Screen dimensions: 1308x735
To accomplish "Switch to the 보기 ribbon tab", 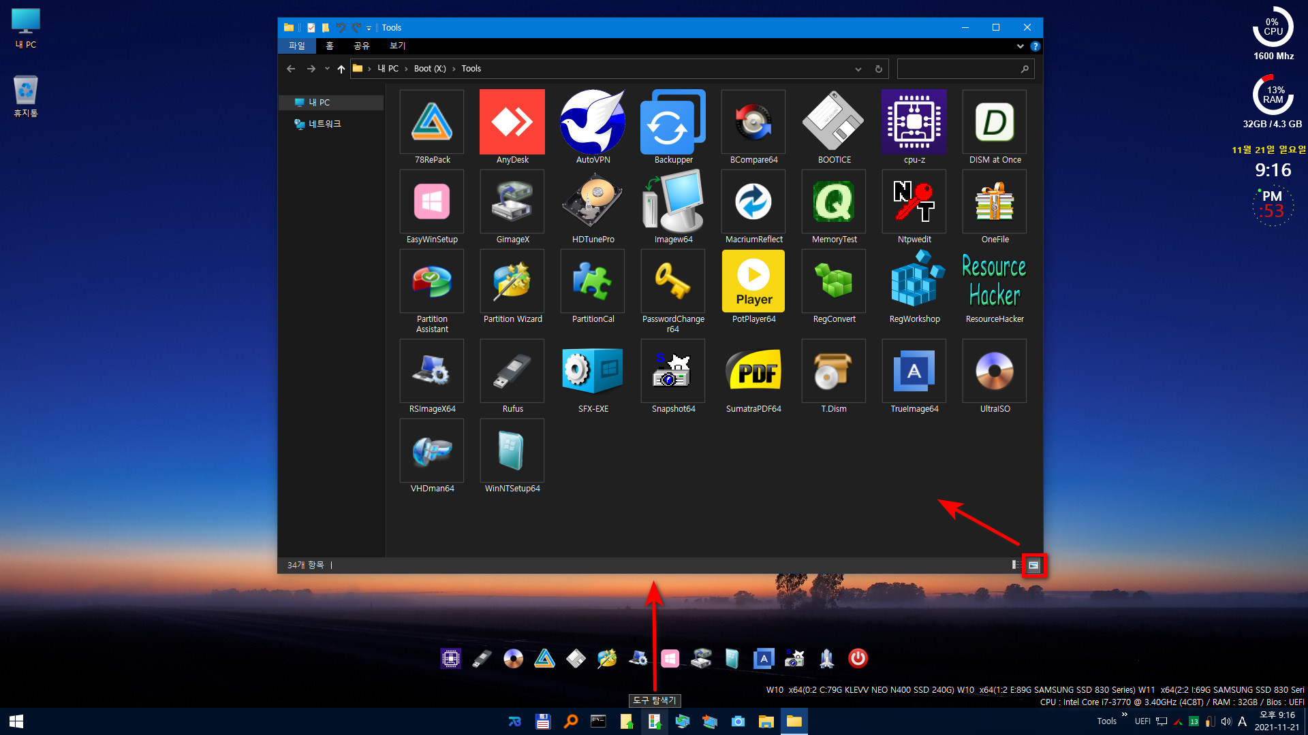I will (397, 46).
